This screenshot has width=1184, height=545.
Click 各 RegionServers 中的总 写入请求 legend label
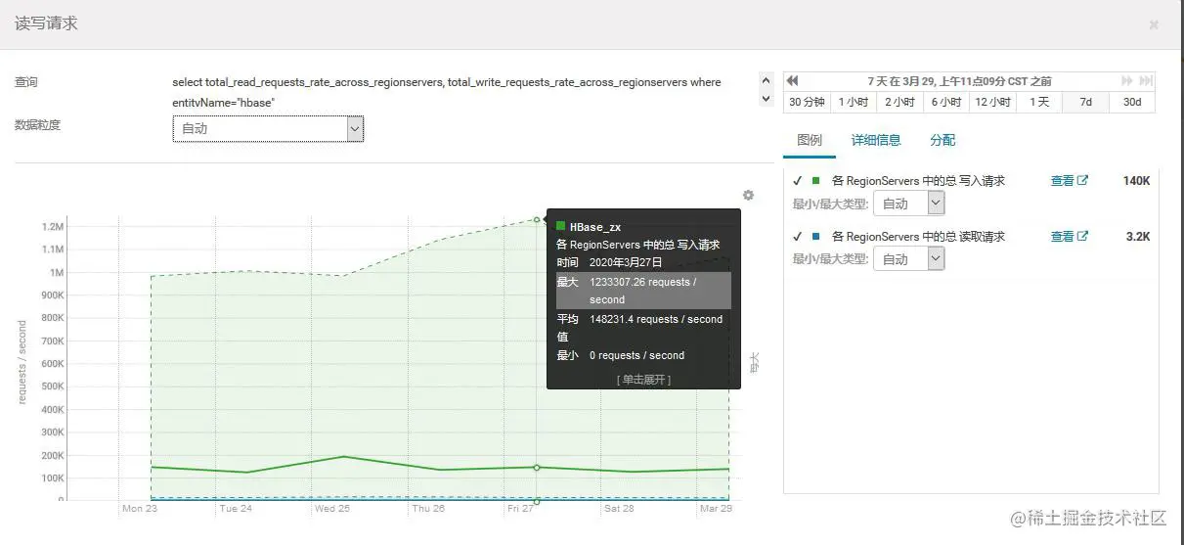918,181
